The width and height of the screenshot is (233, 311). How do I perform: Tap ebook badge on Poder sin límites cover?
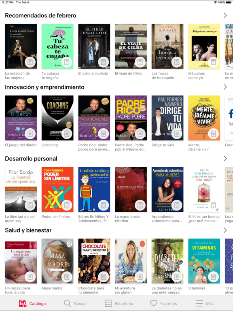tap(67, 205)
